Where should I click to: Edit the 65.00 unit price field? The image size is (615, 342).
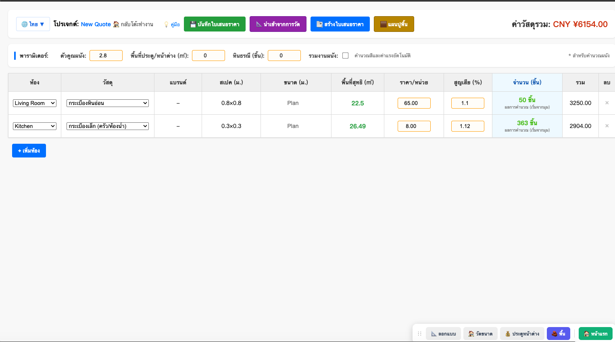414,103
